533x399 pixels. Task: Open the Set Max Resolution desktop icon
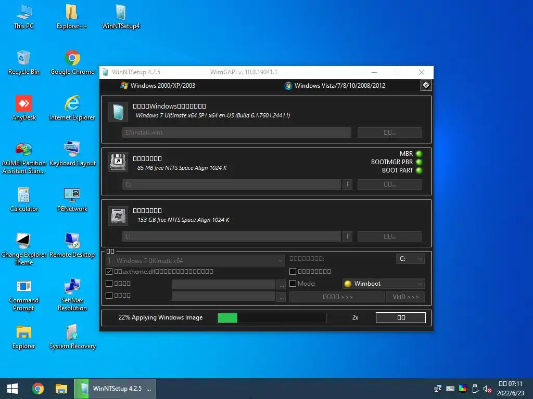click(x=72, y=295)
